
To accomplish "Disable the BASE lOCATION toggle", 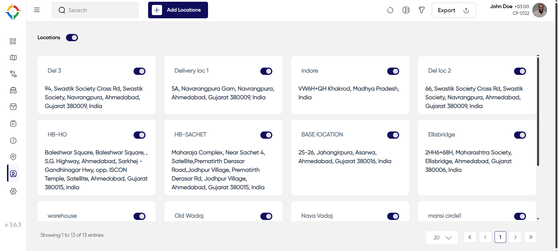I will coord(393,135).
